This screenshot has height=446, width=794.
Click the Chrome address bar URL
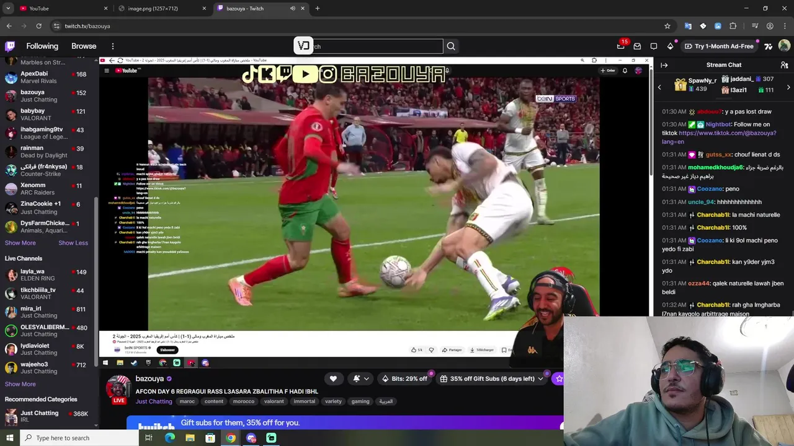pyautogui.click(x=87, y=26)
